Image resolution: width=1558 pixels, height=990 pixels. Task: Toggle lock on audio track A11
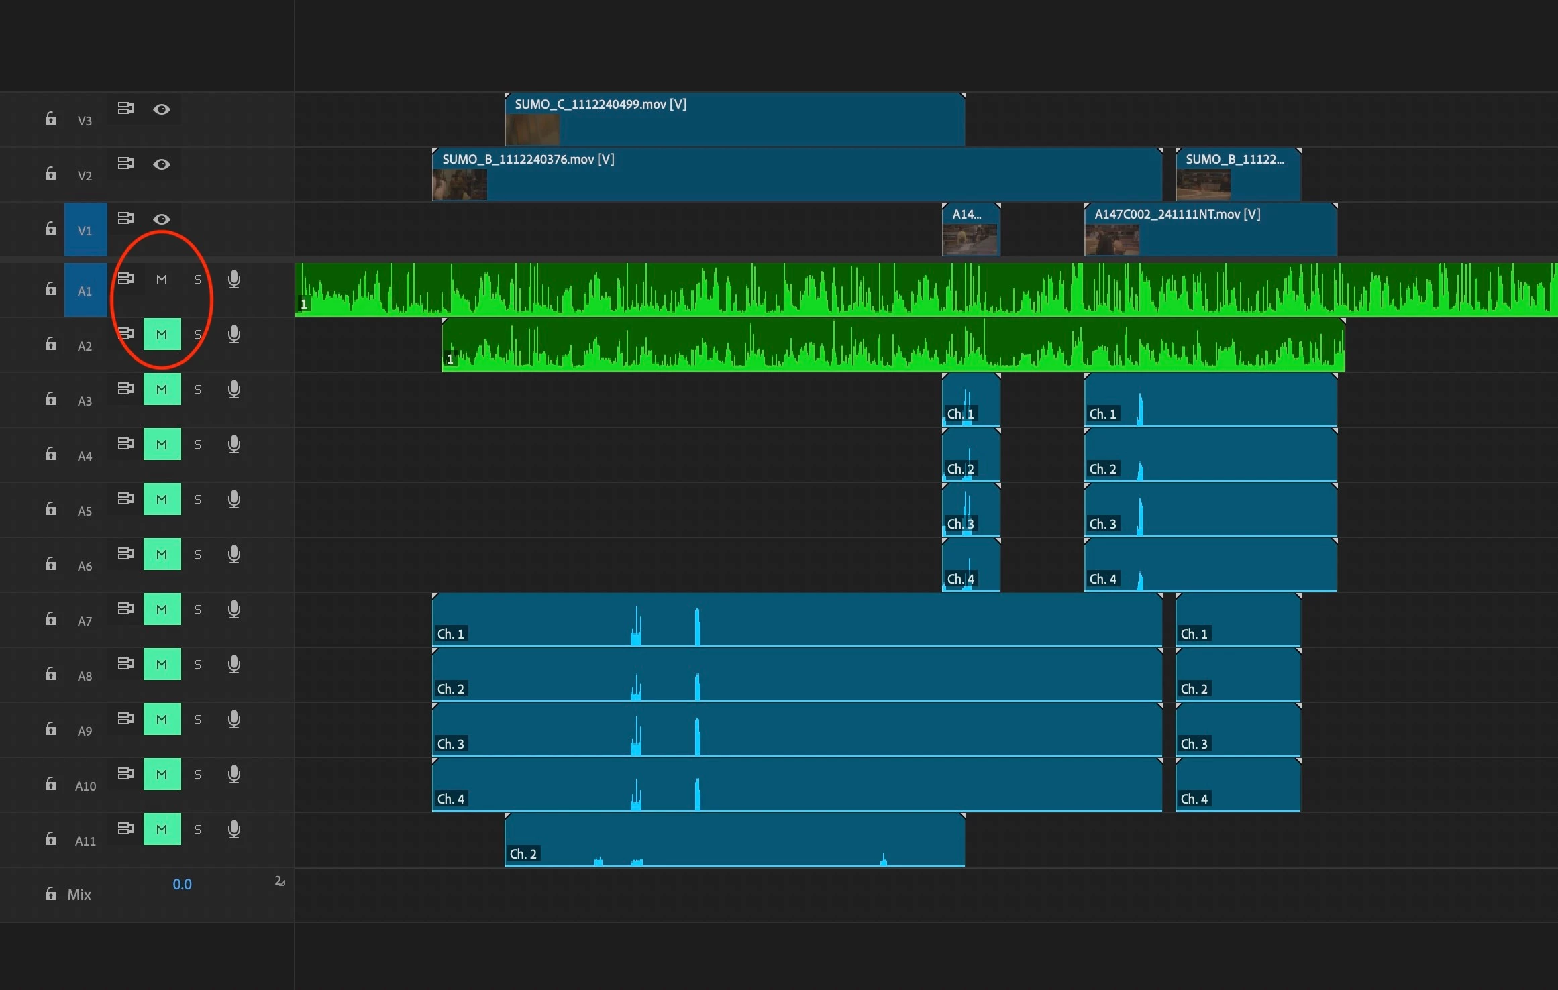click(51, 839)
